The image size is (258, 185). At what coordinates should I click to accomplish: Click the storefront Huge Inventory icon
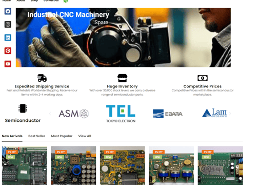[x=122, y=78]
